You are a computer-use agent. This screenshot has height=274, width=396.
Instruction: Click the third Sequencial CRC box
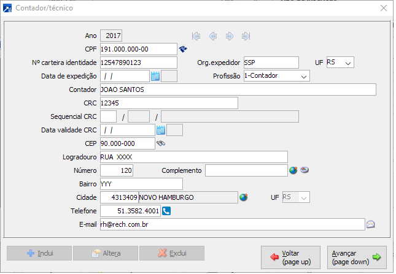[230, 116]
